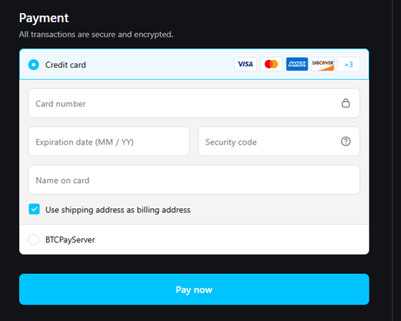Focus the Name on card field
The height and width of the screenshot is (321, 401).
coord(194,180)
